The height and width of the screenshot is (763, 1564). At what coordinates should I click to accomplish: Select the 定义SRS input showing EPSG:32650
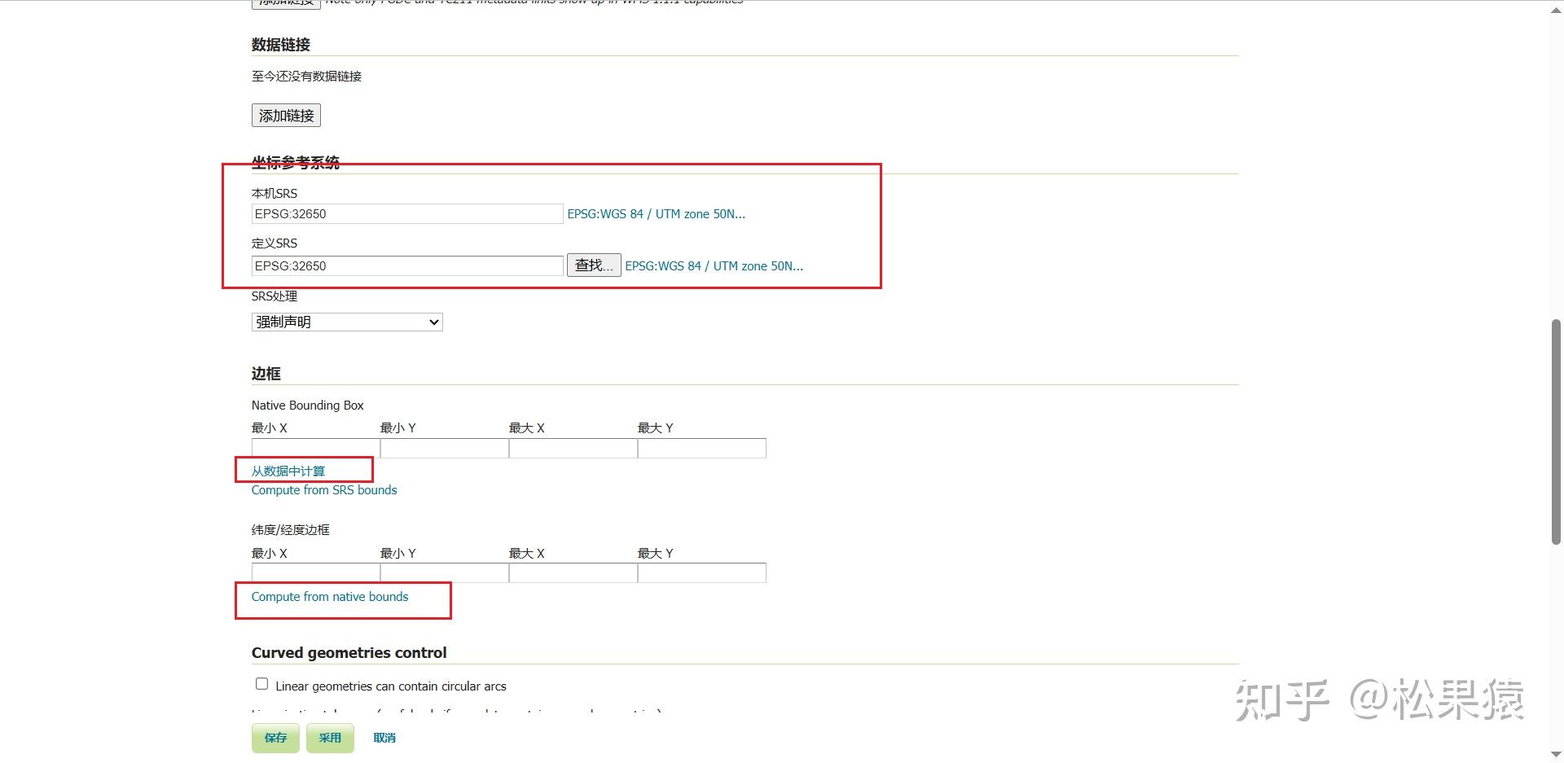(406, 265)
